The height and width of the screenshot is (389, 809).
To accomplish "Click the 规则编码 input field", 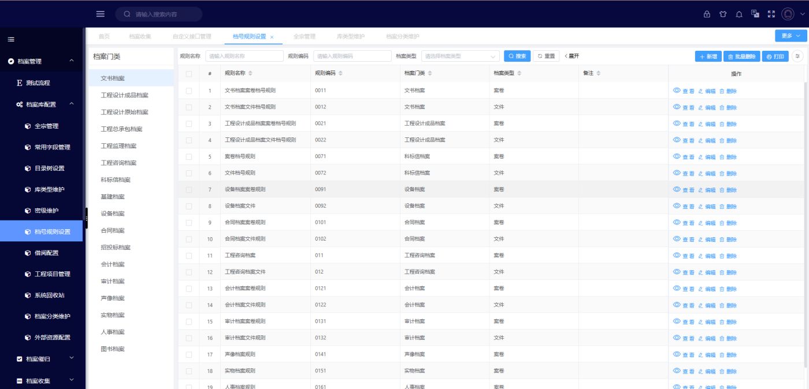I will point(352,56).
